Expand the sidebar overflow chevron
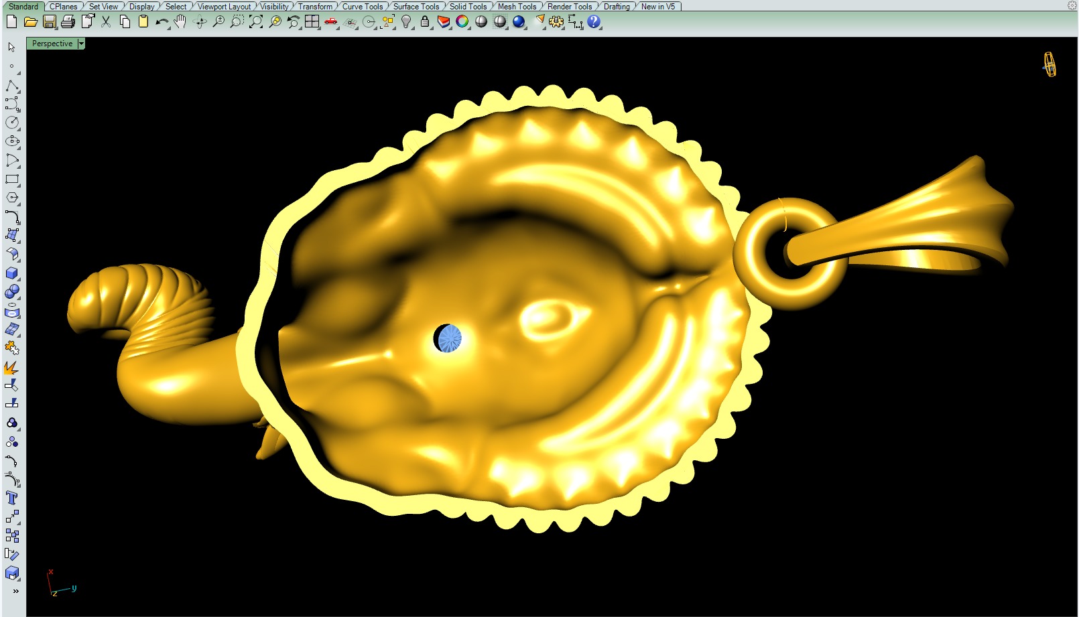Viewport: 1079px width, 617px height. coord(15,592)
